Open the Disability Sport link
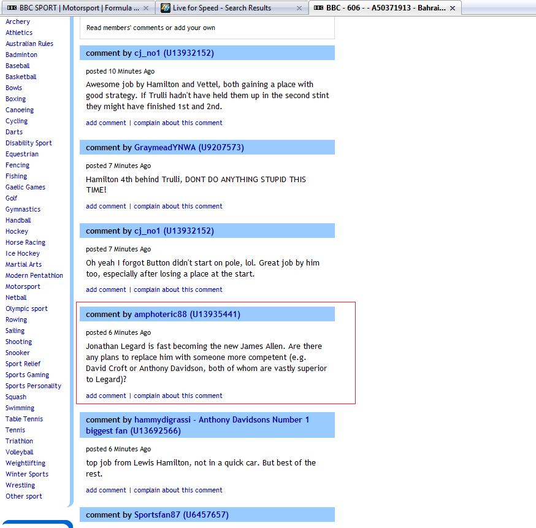The width and height of the screenshot is (536, 528). pos(29,143)
